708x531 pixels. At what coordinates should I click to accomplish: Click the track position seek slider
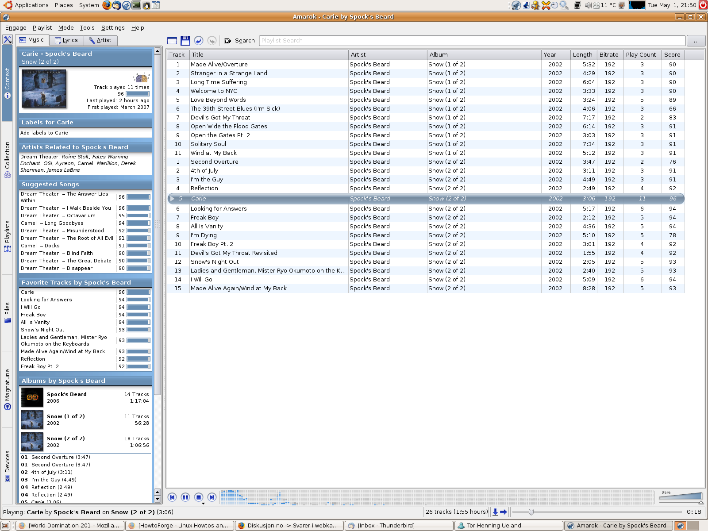coord(597,512)
